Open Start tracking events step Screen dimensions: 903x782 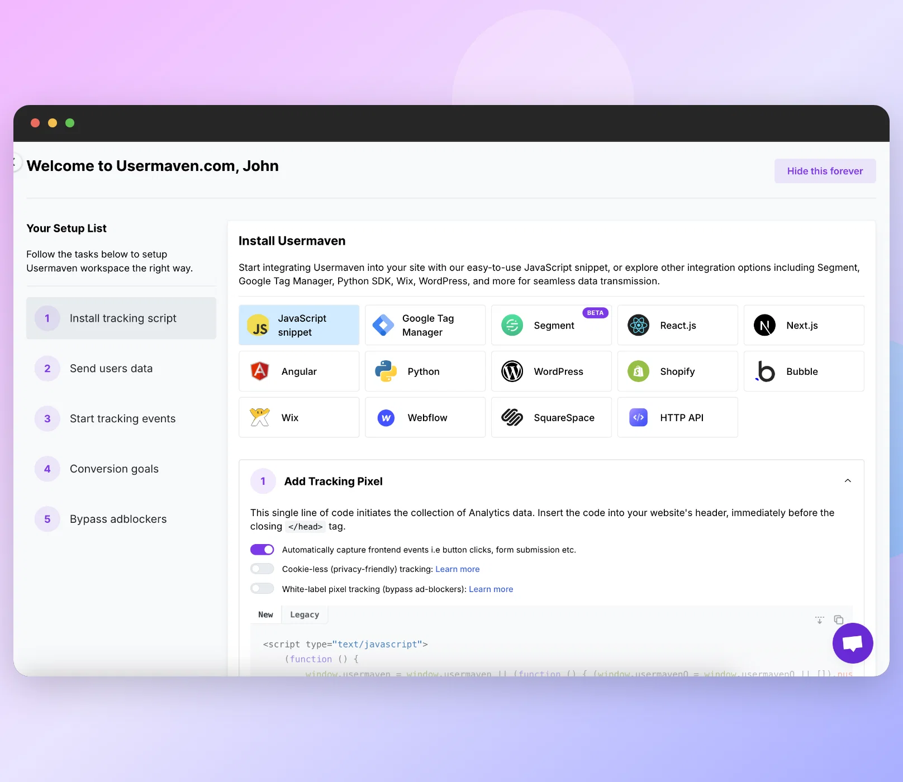point(121,419)
